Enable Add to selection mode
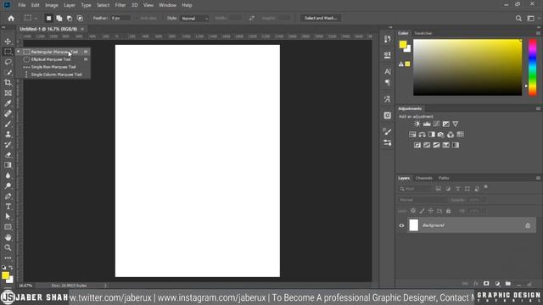This screenshot has width=543, height=305. 59,19
